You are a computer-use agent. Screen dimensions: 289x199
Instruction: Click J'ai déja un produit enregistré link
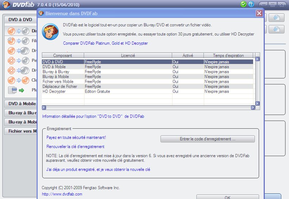click(x=98, y=169)
